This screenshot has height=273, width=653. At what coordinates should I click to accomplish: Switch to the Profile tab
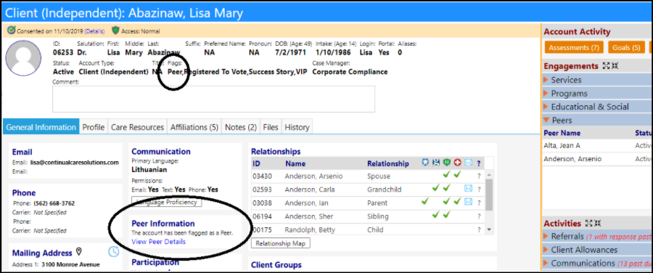pyautogui.click(x=94, y=127)
